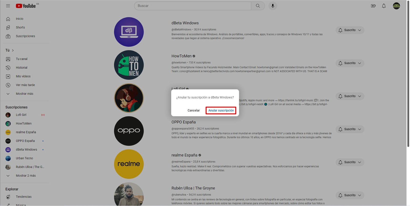Click the search magnifier button
Viewport: 410px width, 206px height.
(x=258, y=6)
